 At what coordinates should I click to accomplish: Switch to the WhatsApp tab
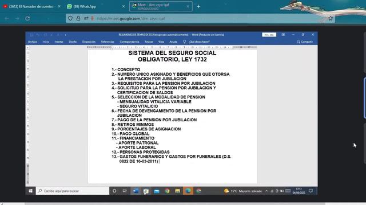[x=85, y=6]
